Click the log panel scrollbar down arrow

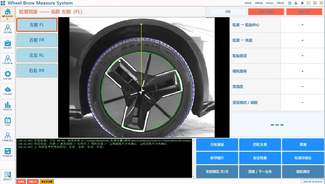(x=194, y=177)
